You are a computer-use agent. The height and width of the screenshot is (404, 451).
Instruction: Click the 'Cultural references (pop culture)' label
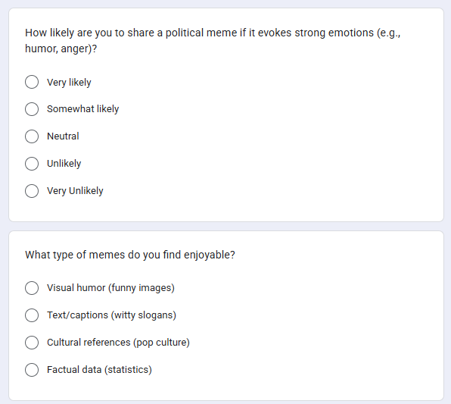pyautogui.click(x=118, y=343)
